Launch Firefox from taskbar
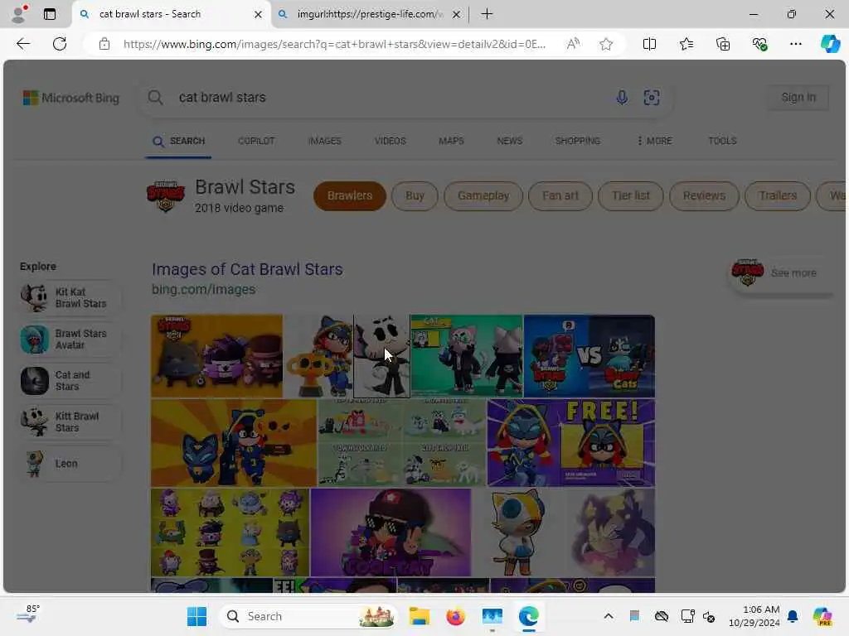The image size is (849, 636). click(x=455, y=616)
